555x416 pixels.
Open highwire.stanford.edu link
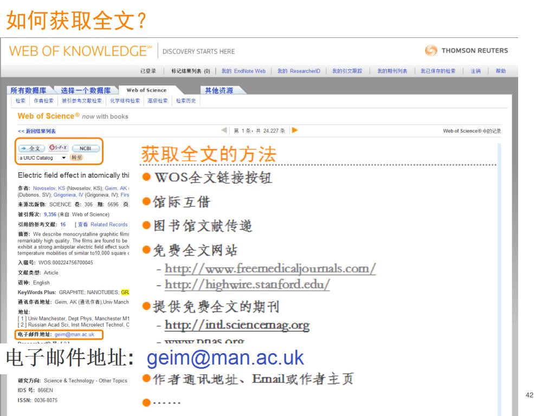coord(247,284)
